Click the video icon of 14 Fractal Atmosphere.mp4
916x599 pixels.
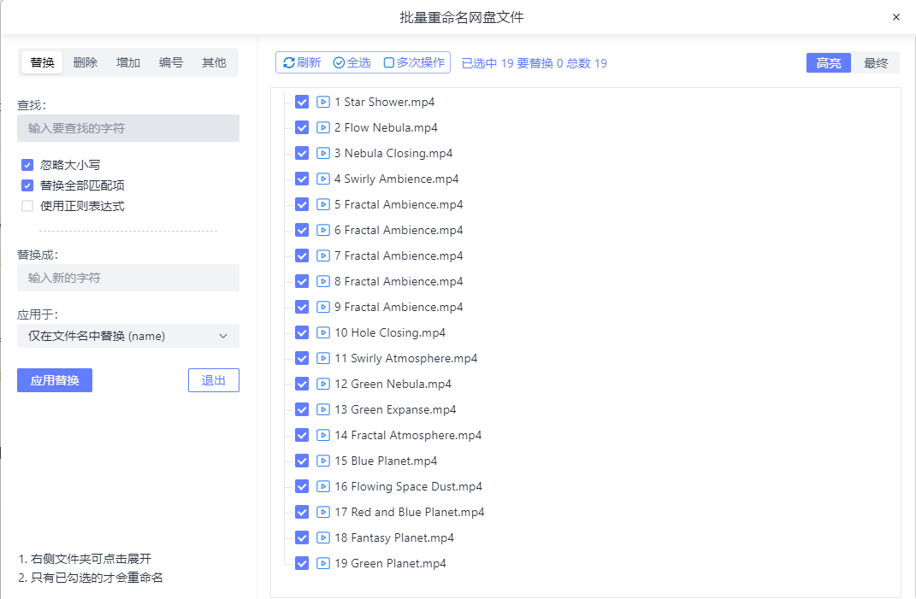(323, 436)
